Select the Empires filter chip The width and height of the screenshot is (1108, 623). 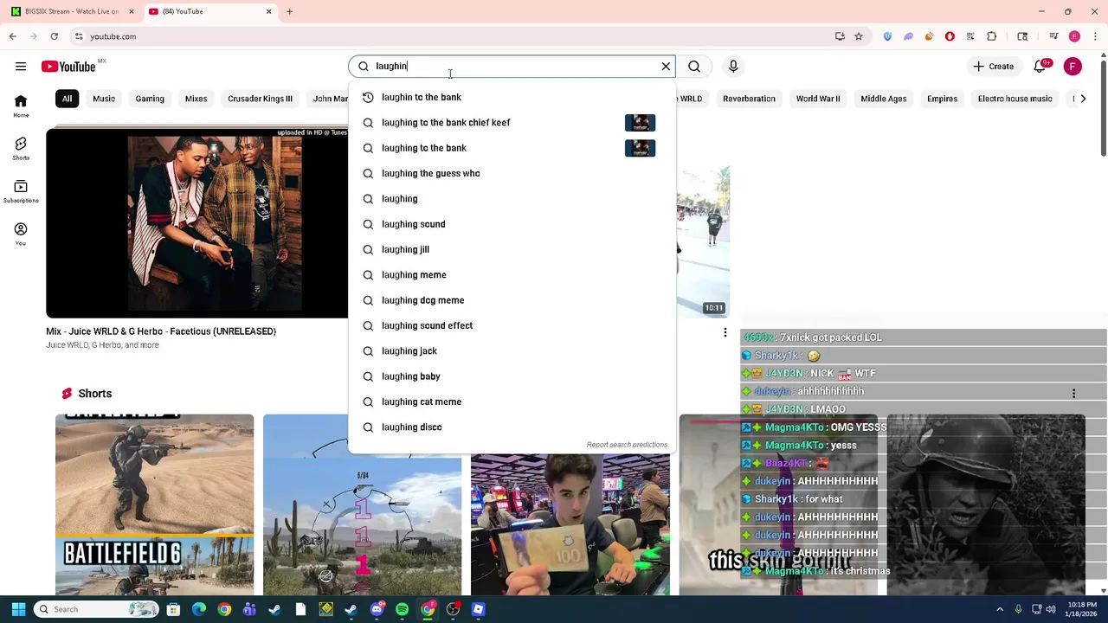click(942, 99)
